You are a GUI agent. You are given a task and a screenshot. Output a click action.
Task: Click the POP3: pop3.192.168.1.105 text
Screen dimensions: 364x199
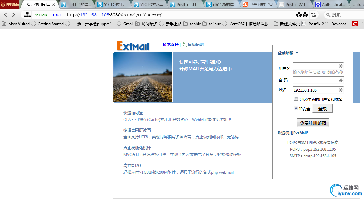click(313, 149)
